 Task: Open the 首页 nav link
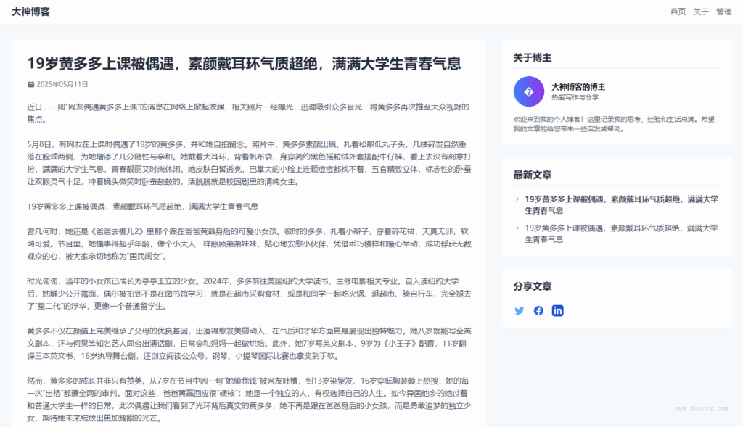[x=678, y=12]
